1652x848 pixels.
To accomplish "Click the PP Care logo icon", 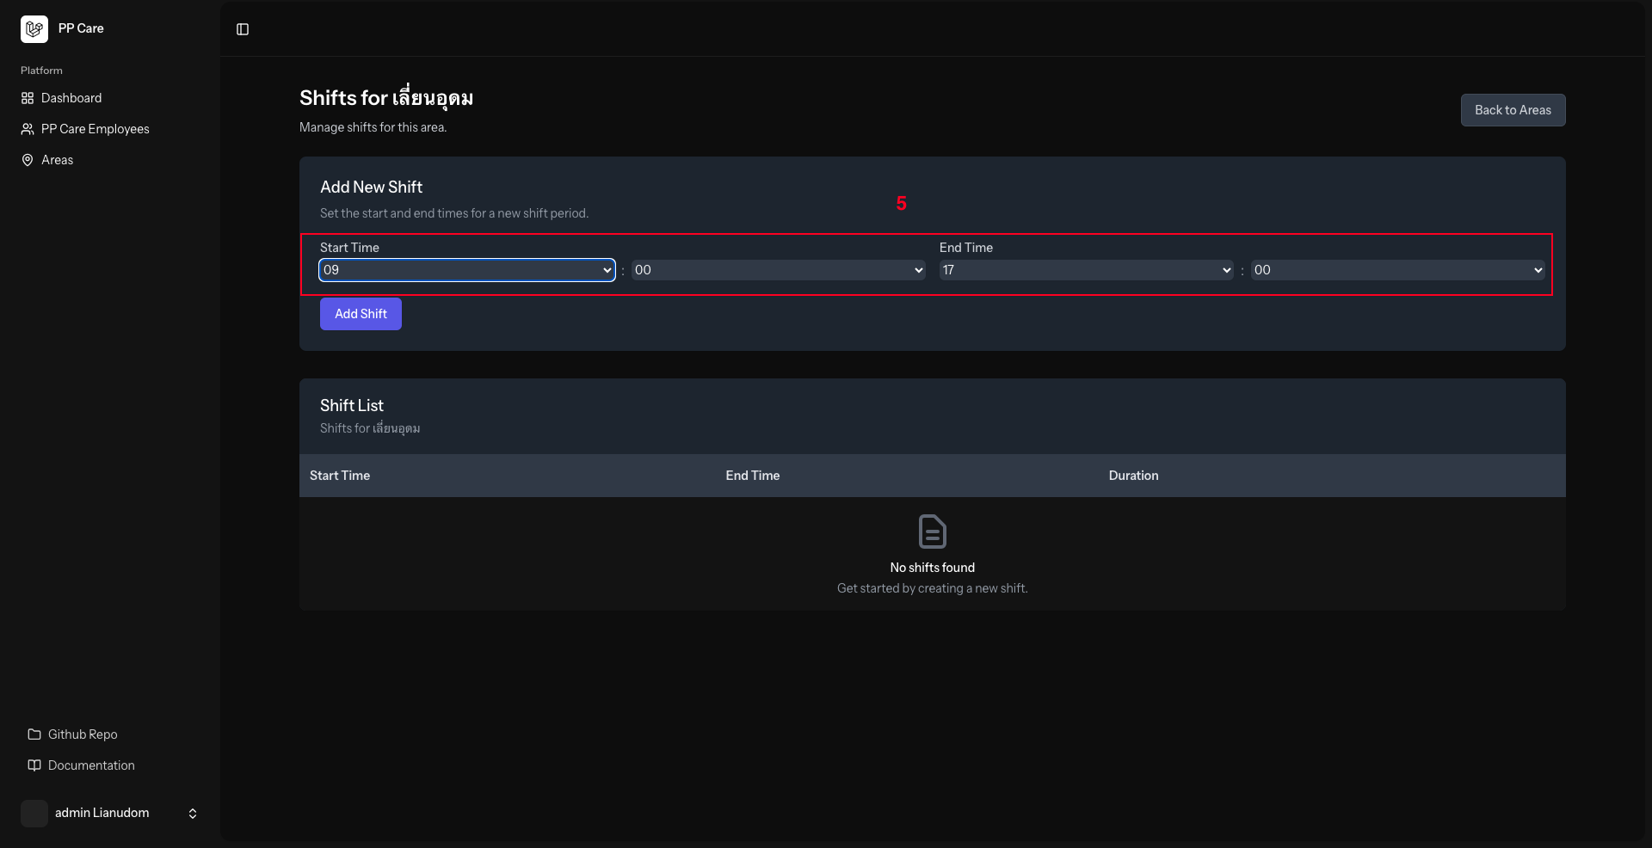I will point(34,29).
